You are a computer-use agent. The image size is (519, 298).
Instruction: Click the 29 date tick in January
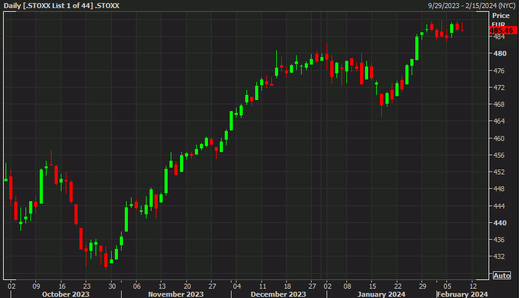point(422,286)
